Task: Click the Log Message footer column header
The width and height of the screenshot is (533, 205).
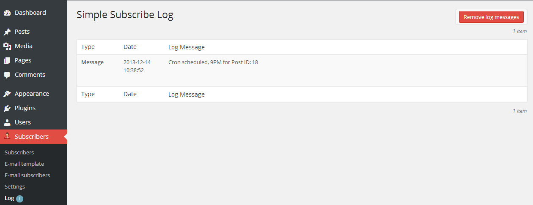Action: (x=187, y=94)
